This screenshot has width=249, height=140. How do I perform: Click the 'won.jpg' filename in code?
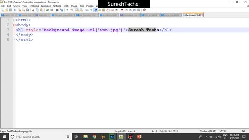pyautogui.click(x=109, y=30)
